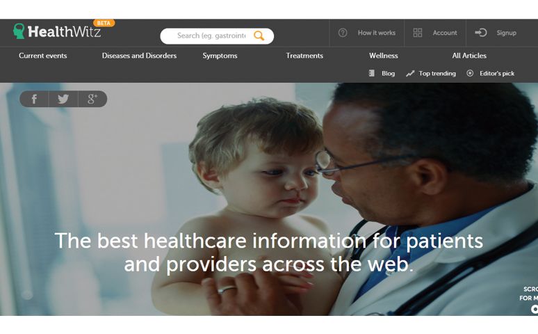The height and width of the screenshot is (334, 538).
Task: Share via the Google Plus icon
Action: (92, 99)
